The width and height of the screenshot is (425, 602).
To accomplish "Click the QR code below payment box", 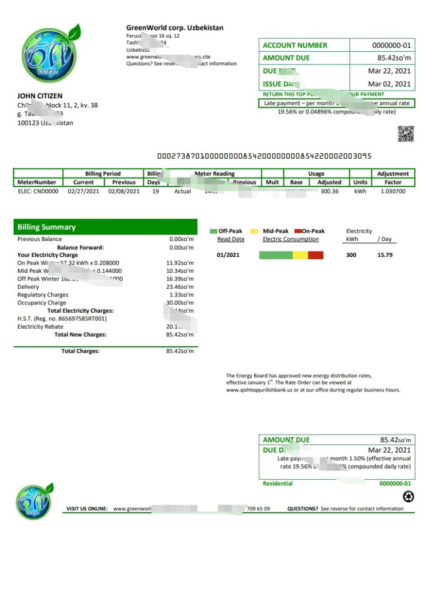I will pyautogui.click(x=406, y=134).
